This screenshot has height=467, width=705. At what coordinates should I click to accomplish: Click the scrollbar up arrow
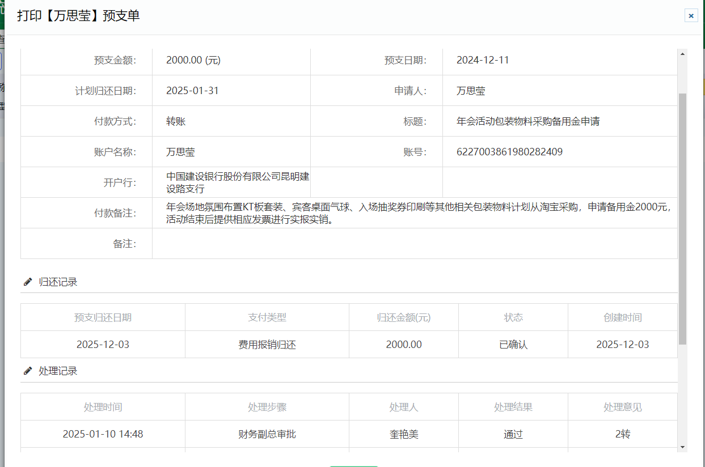(682, 54)
